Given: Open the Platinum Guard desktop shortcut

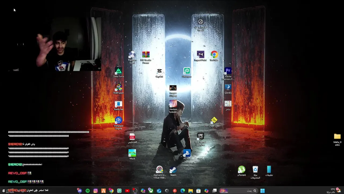Looking at the screenshot, I should (x=132, y=57).
